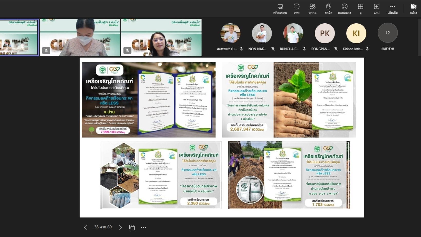
Task: Advance to the next slide
Action: pyautogui.click(x=120, y=227)
